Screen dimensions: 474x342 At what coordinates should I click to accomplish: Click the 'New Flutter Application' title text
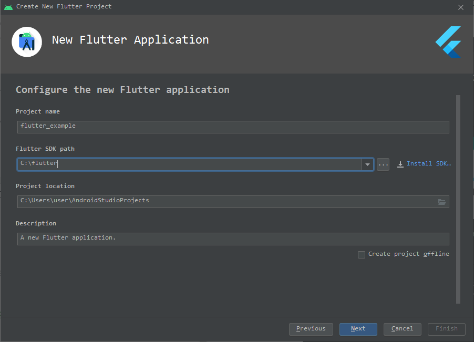130,40
